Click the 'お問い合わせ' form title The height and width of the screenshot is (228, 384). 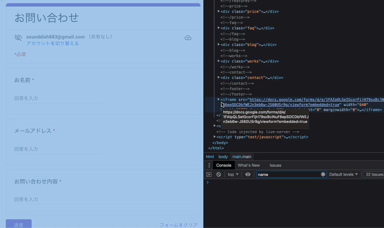47,18
